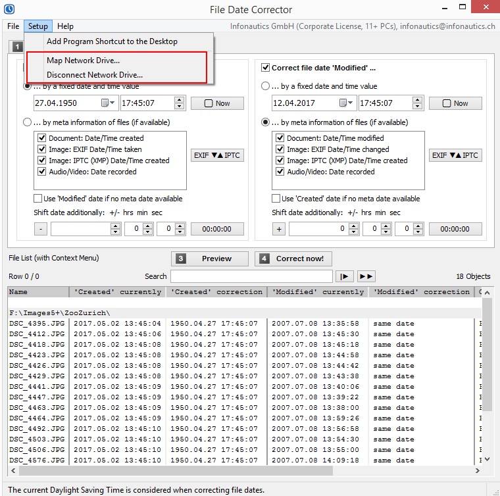Decrease Modified time 17:45:07 with down arrow

(x=417, y=107)
